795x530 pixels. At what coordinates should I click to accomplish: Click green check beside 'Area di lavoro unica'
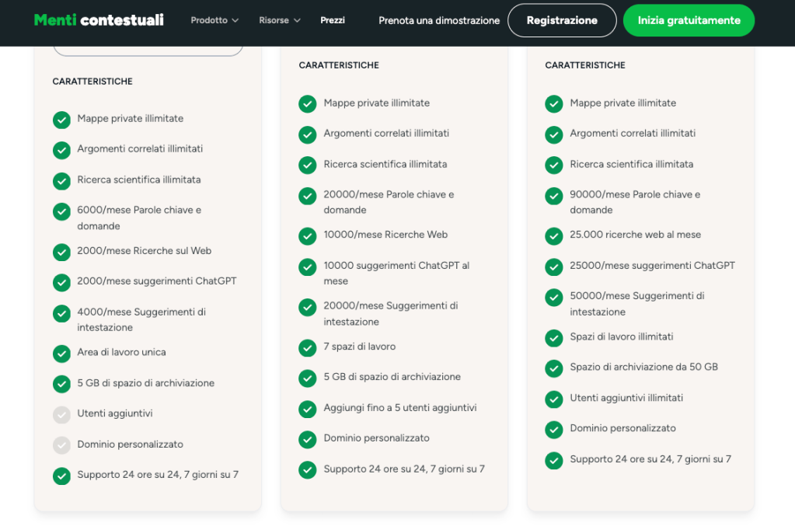point(61,354)
